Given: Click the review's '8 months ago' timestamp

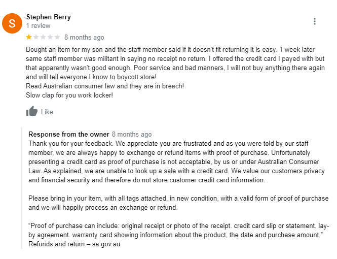Looking at the screenshot, I should point(84,37).
